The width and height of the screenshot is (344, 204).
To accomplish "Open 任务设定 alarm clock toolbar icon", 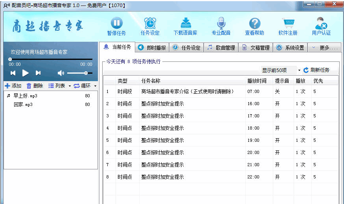I will [150, 23].
